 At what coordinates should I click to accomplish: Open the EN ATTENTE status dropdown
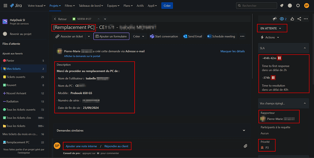click(x=271, y=28)
